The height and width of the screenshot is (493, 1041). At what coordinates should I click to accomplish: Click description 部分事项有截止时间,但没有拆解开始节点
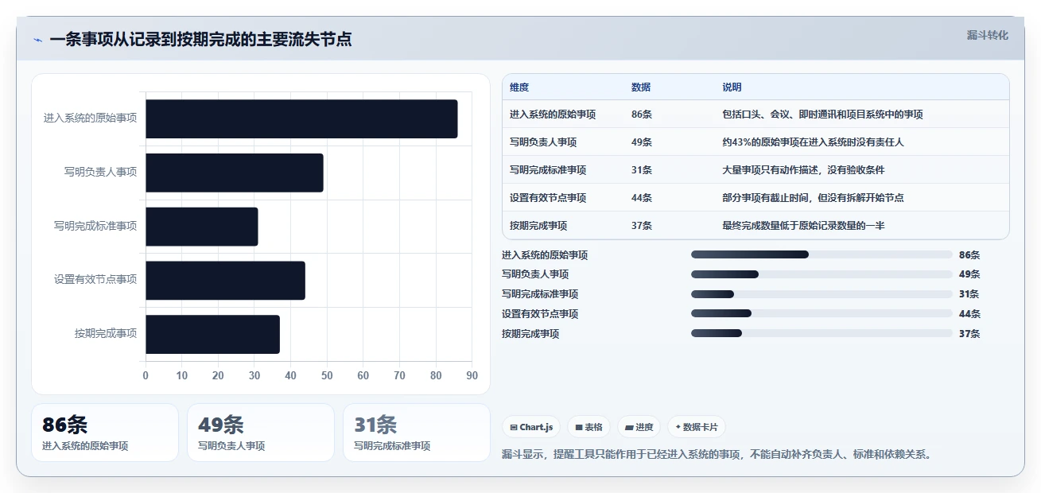813,198
